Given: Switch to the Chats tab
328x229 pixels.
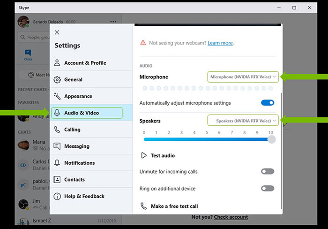Looking at the screenshot, I should (x=28, y=55).
